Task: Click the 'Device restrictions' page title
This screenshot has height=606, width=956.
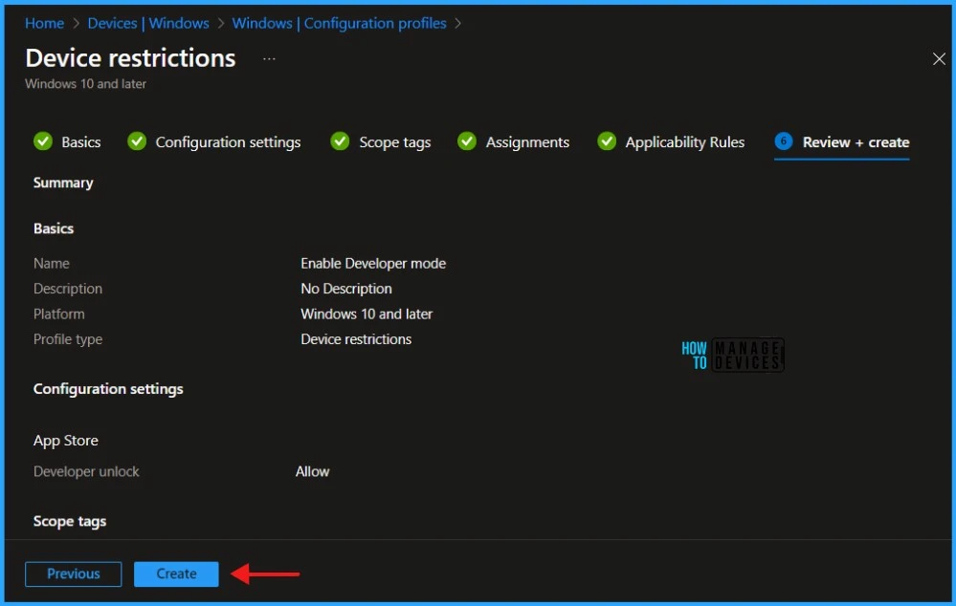Action: 130,58
